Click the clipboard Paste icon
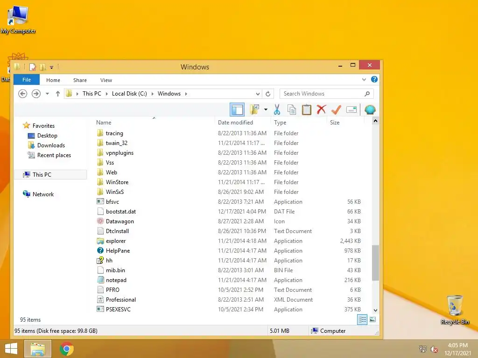The width and height of the screenshot is (478, 358). click(306, 110)
